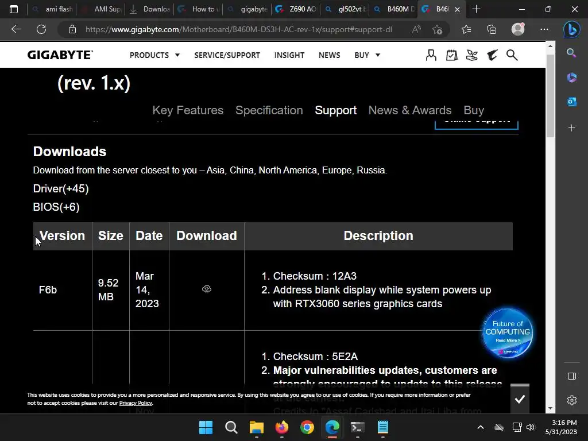Viewport: 588px width, 441px height.
Task: Go to the Key Features section
Action: pos(188,110)
